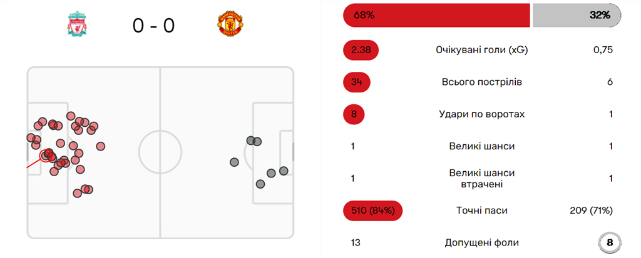Click the red shot dot farthest left on the pitch
The image size is (641, 258).
(31, 137)
